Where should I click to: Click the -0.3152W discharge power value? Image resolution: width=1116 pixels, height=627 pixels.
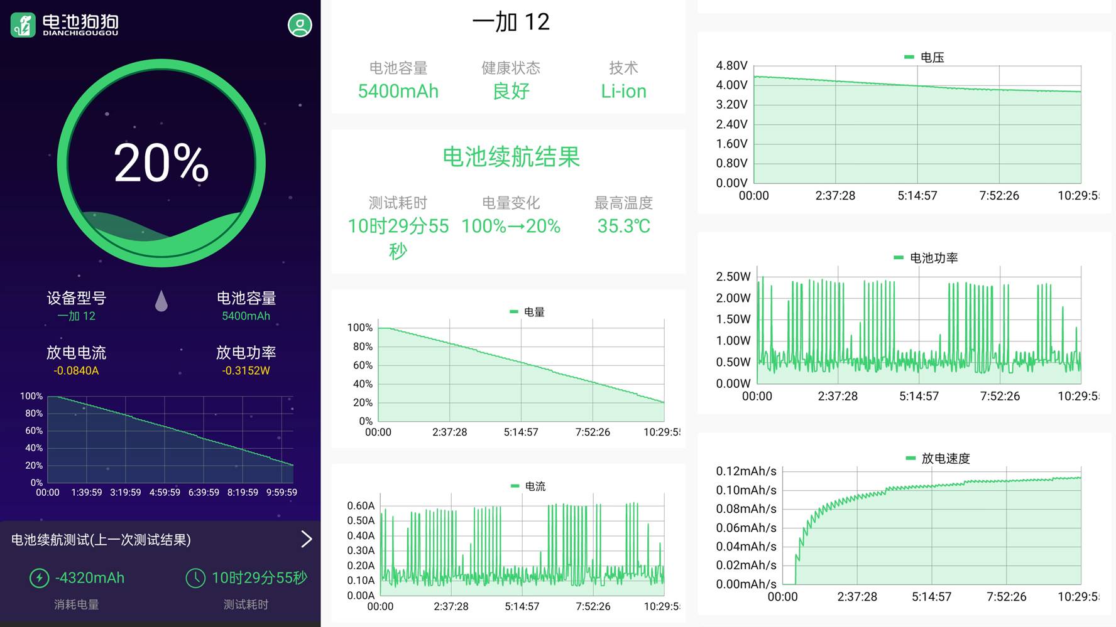point(246,371)
